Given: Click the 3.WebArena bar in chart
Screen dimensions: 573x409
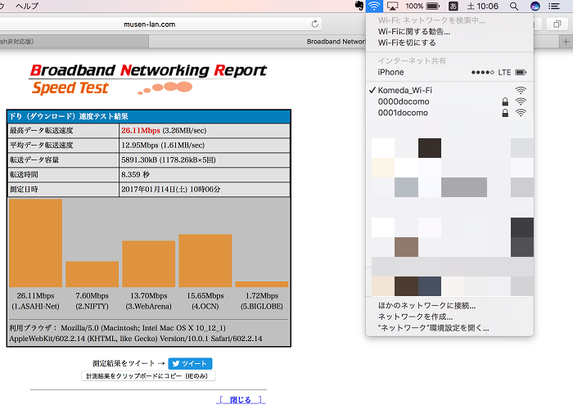Looking at the screenshot, I should click(149, 264).
